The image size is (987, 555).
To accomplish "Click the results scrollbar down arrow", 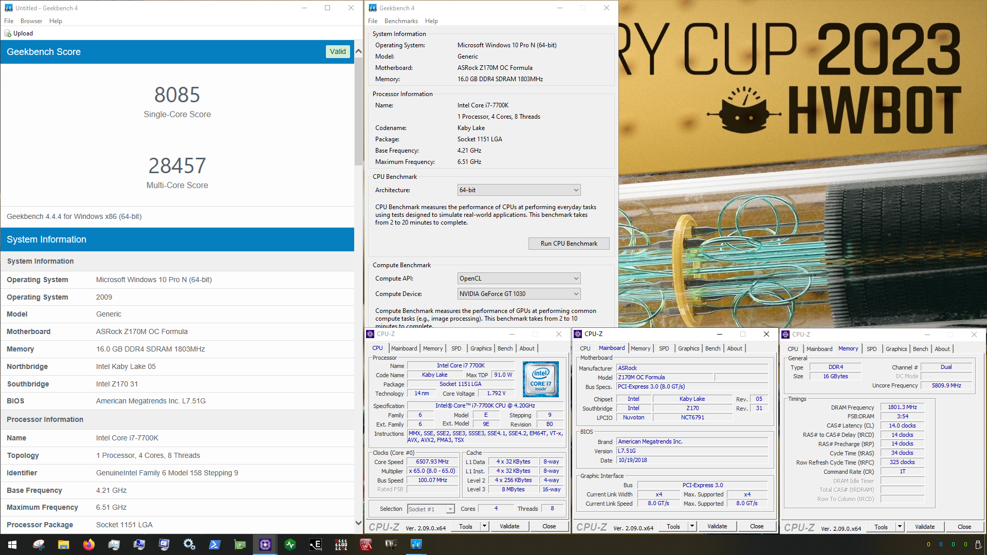I will point(358,523).
